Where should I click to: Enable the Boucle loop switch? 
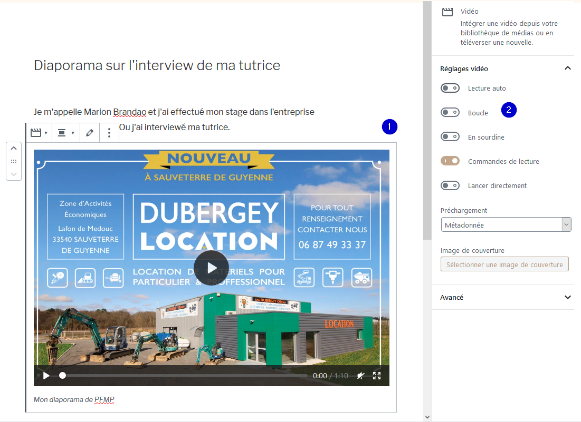(x=450, y=112)
